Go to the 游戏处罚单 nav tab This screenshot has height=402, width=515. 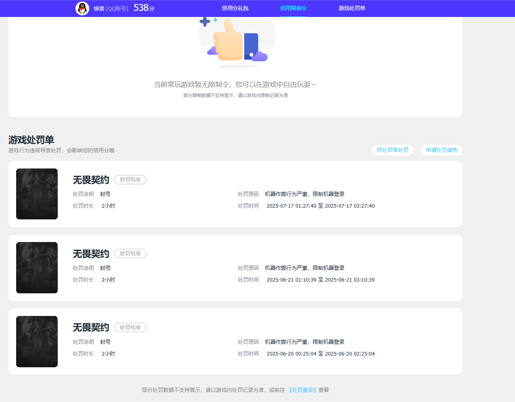pyautogui.click(x=352, y=8)
